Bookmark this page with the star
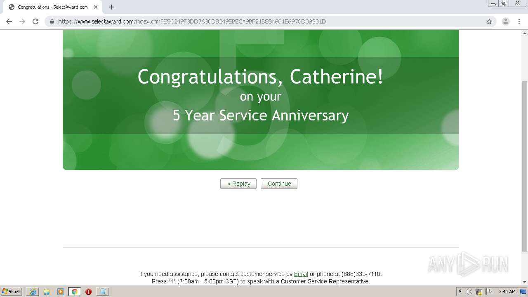The image size is (528, 297). (x=489, y=21)
